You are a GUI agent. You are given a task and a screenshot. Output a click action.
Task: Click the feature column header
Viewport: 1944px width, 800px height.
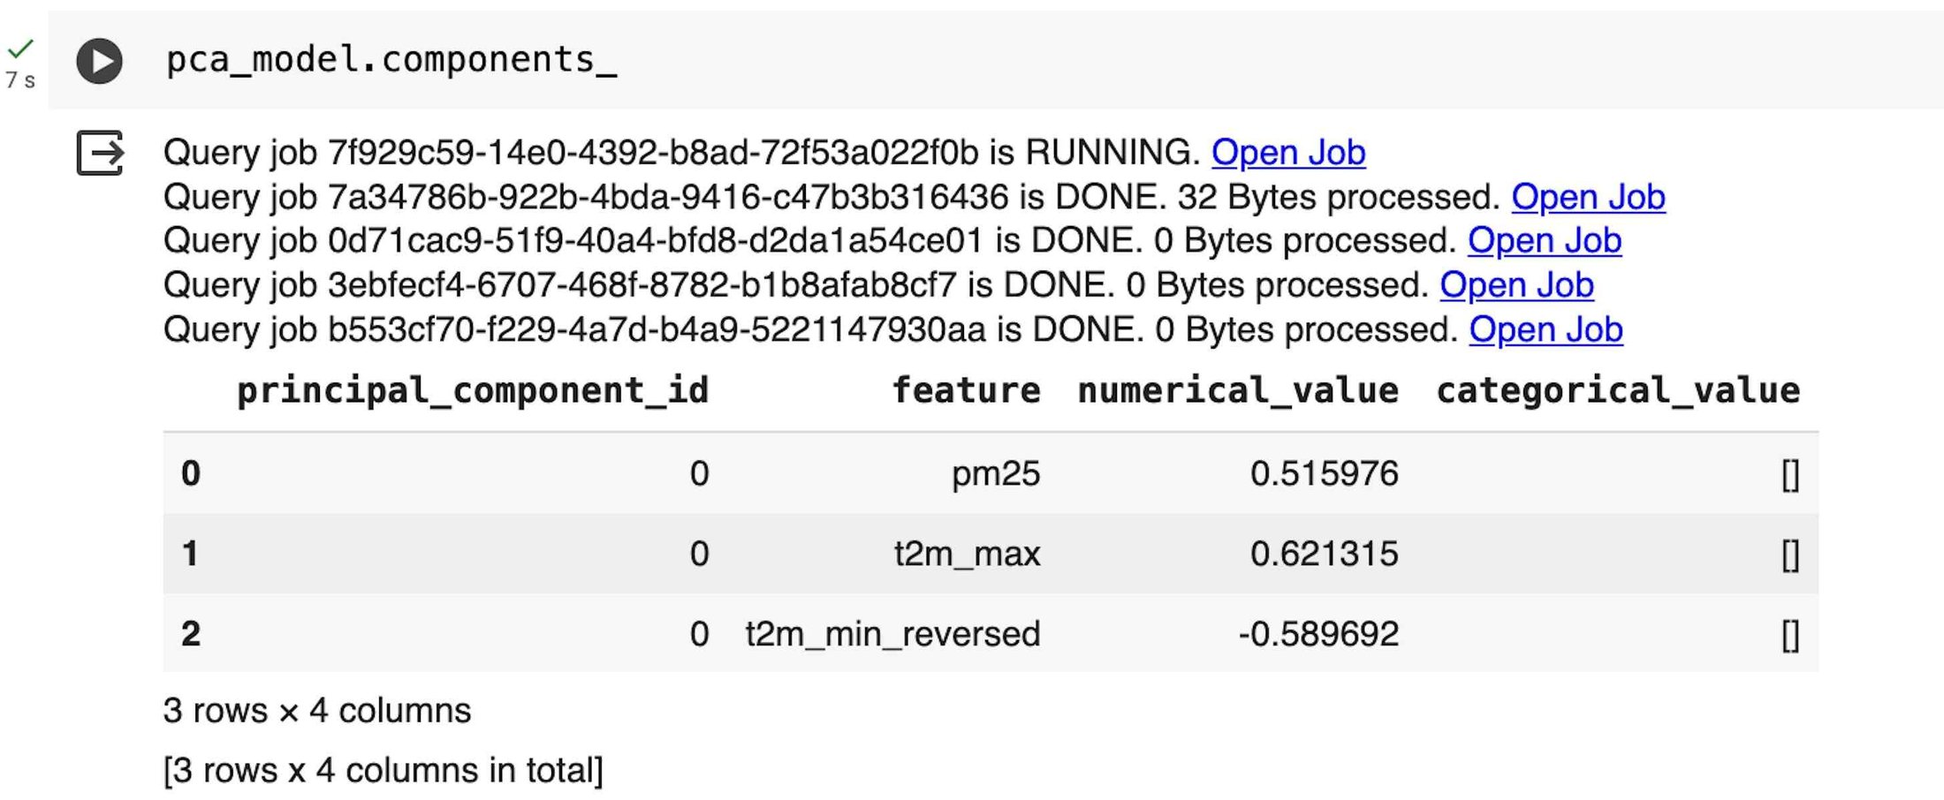click(x=966, y=390)
